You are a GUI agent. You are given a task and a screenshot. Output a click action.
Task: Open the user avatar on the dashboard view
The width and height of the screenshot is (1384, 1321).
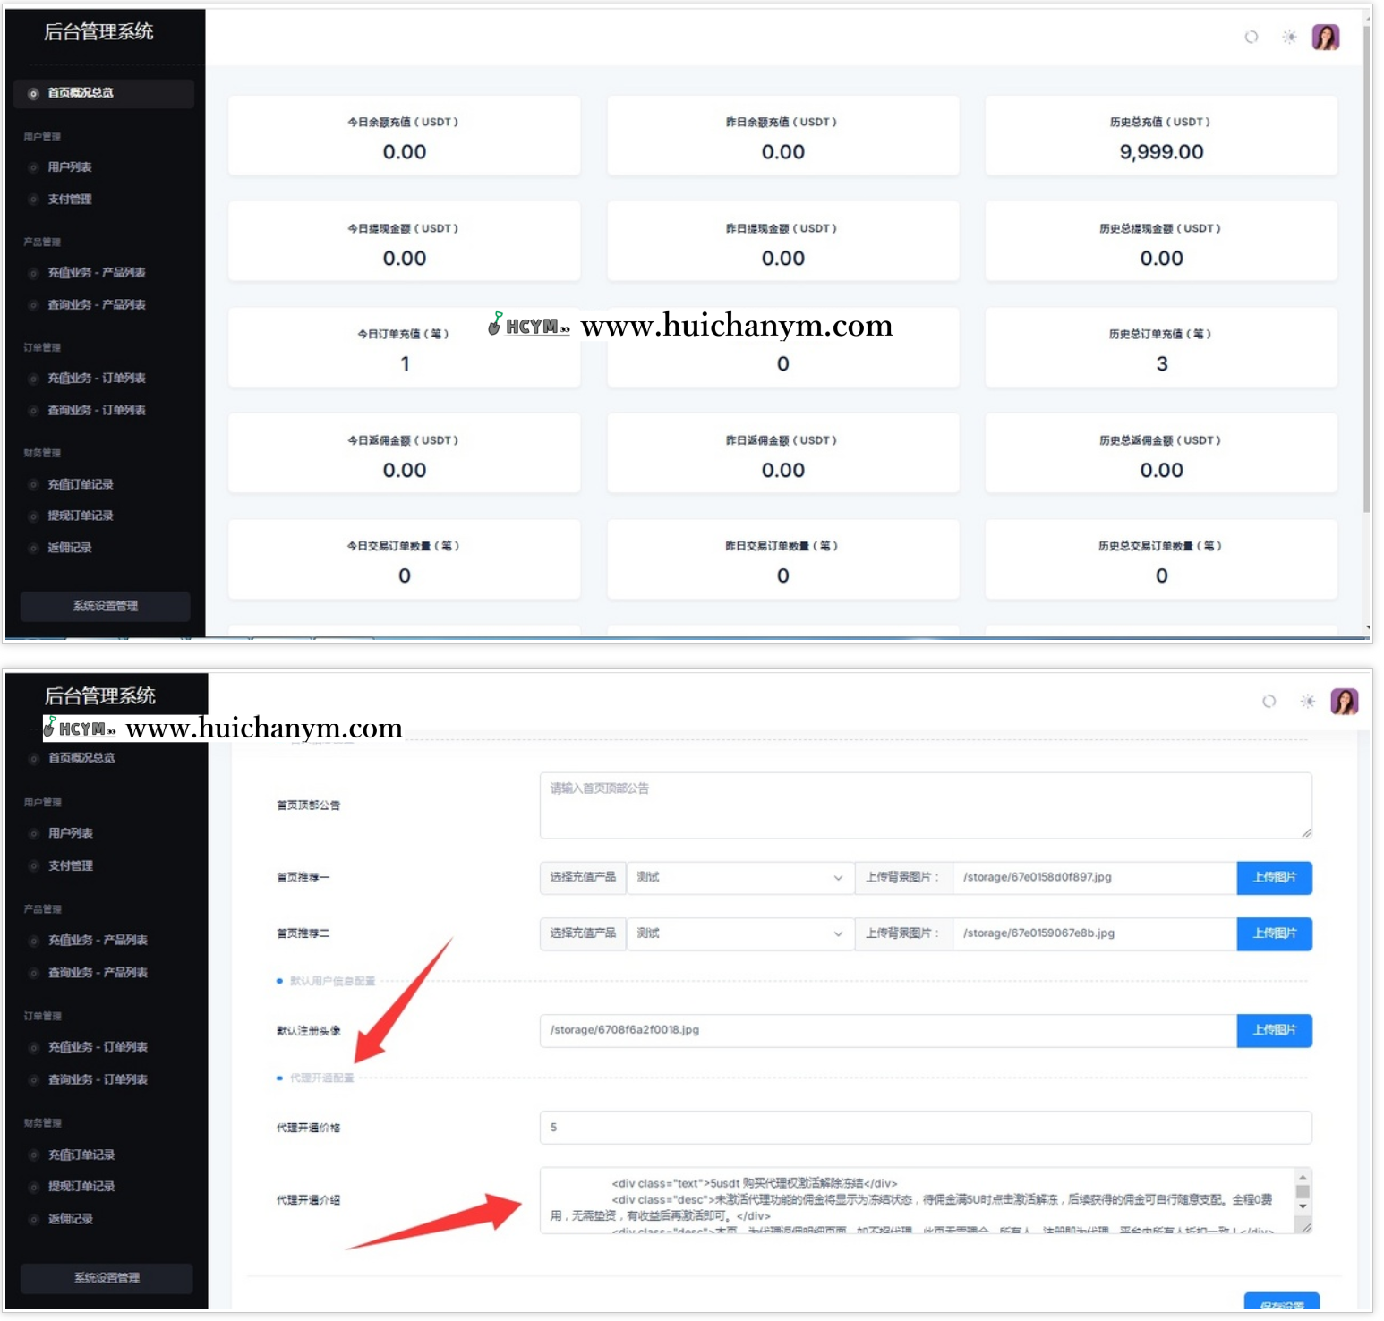[x=1325, y=37]
